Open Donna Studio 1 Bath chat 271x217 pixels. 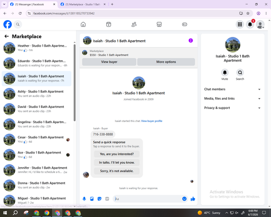[36, 185]
